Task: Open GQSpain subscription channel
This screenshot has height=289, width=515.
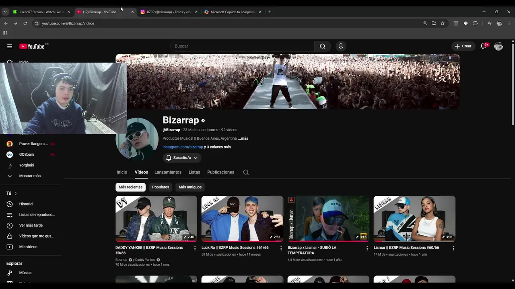Action: 31,155
